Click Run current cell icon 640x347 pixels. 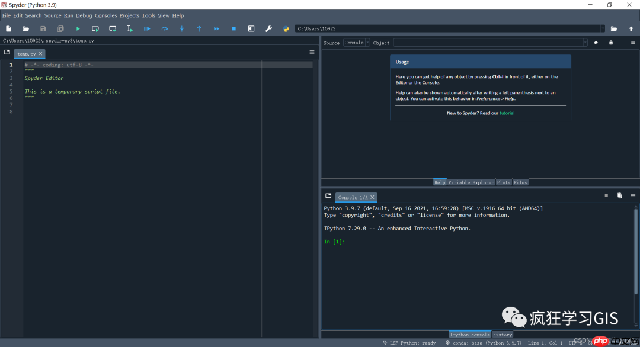tap(95, 28)
